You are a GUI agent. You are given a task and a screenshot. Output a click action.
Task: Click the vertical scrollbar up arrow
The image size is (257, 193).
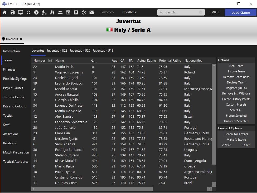click(214, 66)
